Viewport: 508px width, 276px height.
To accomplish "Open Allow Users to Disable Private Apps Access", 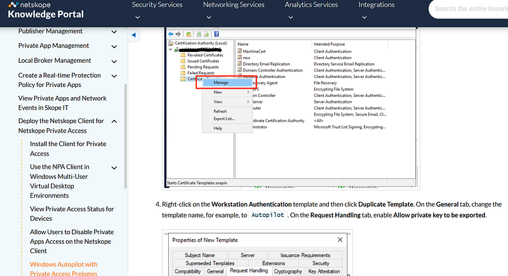I will pyautogui.click(x=72, y=241).
